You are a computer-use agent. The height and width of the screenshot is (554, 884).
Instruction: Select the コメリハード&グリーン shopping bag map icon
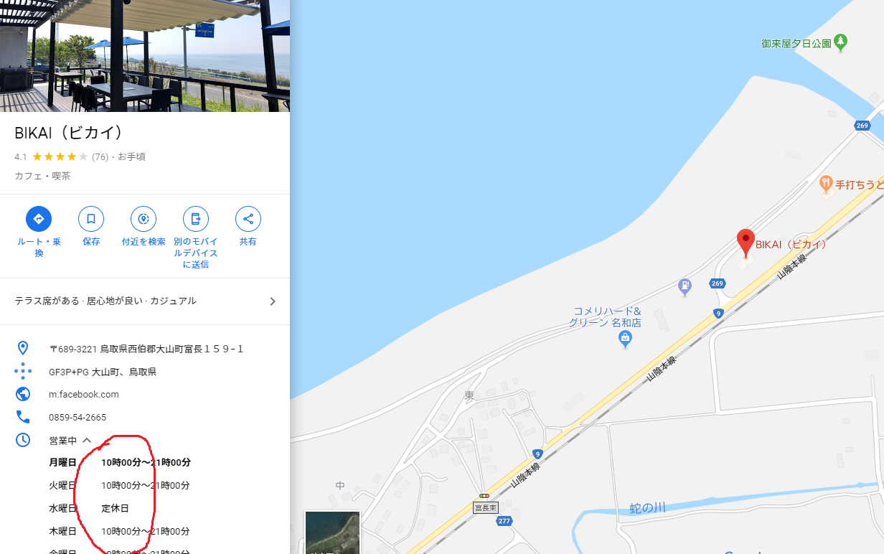(x=625, y=337)
